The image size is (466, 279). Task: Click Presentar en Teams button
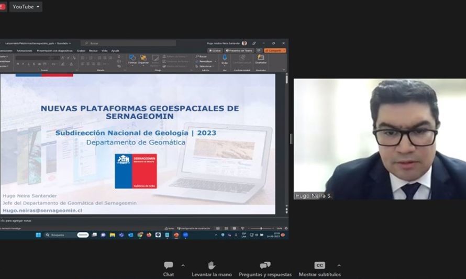(x=239, y=50)
